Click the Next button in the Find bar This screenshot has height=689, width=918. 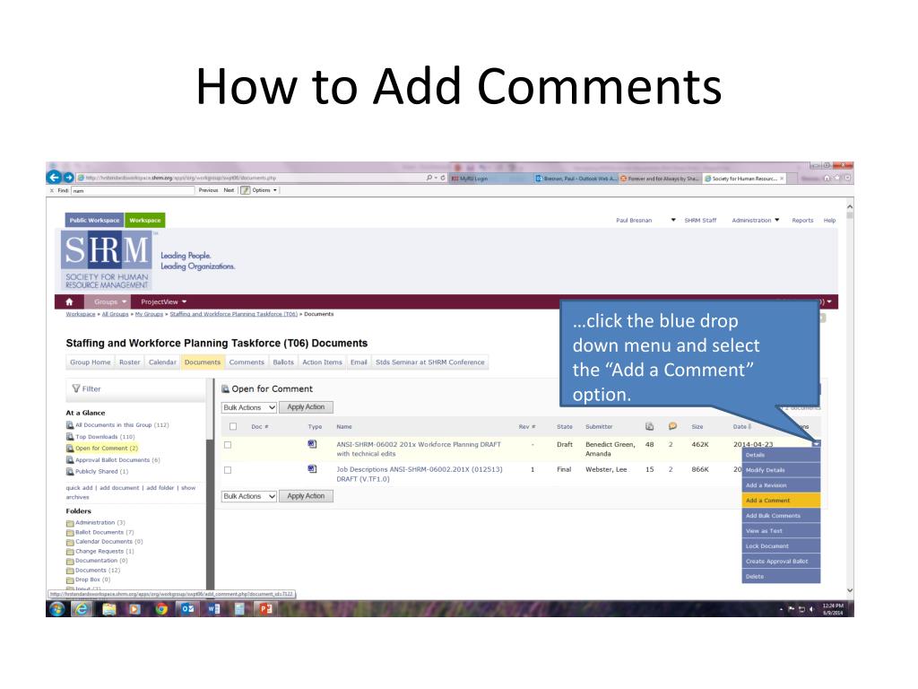pos(229,190)
